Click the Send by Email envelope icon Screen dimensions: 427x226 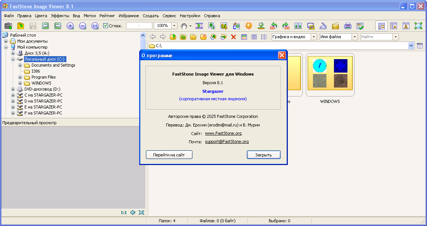tap(335, 26)
